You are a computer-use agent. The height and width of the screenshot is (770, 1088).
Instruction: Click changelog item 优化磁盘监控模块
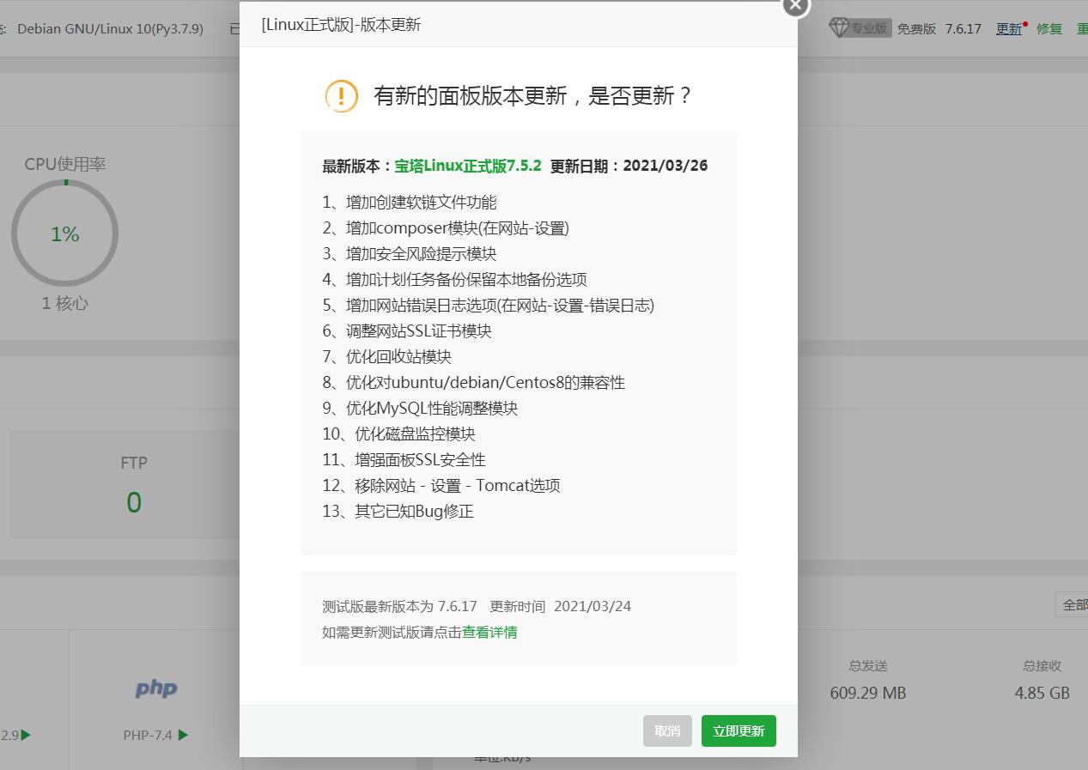click(398, 434)
